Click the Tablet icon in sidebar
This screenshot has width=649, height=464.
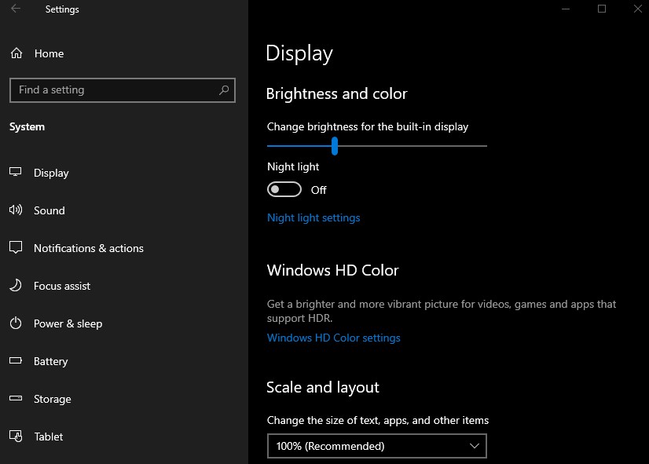coord(16,436)
